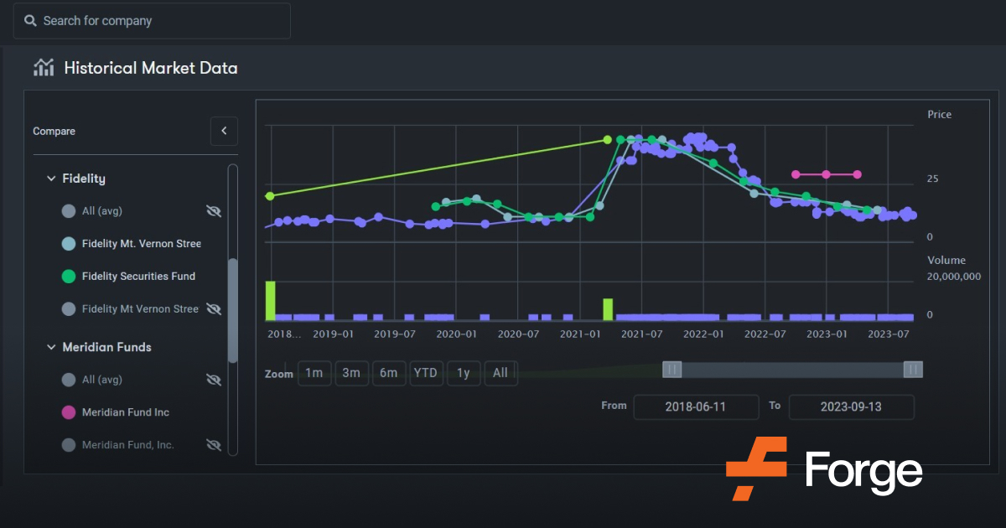Toggle visibility of Fidelity All (avg) series

pos(214,210)
